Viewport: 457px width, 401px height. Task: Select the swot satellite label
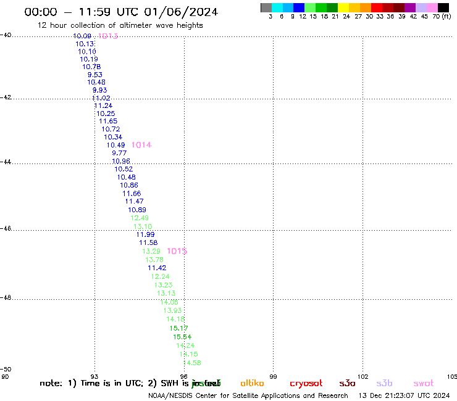click(424, 383)
